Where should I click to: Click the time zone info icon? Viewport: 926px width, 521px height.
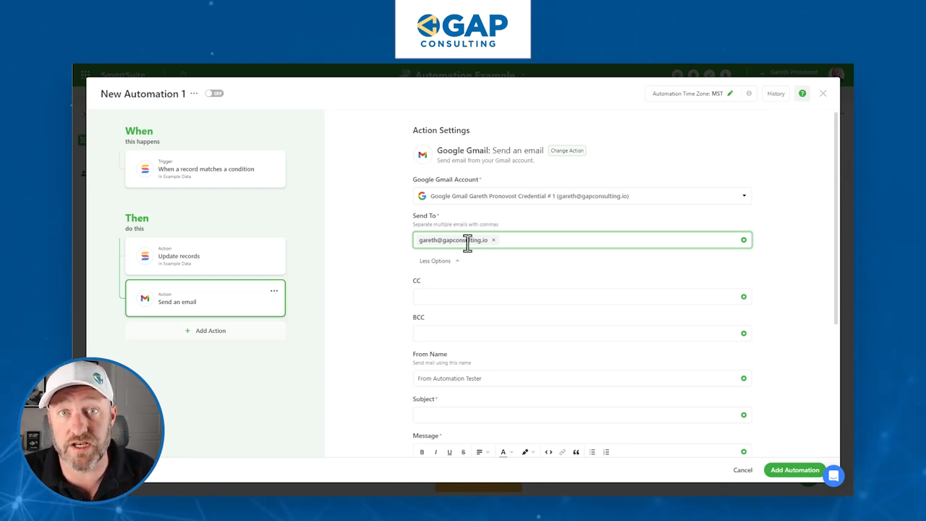pyautogui.click(x=749, y=93)
